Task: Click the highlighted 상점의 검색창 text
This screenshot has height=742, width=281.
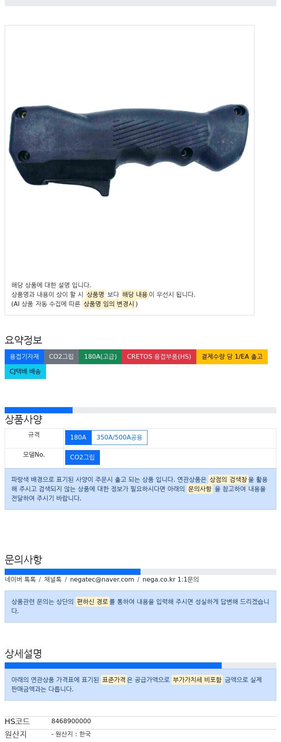Action: coord(228,480)
